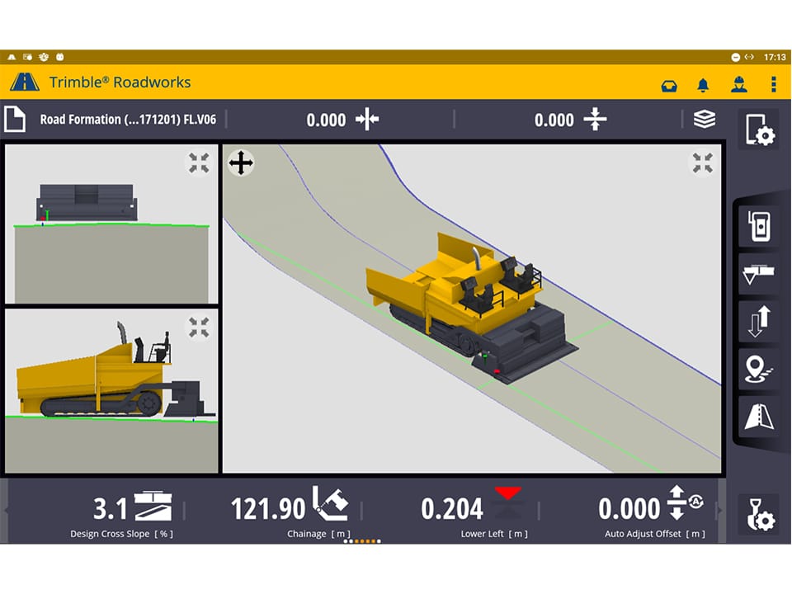
Task: Tap the vertical offset arrows icon
Action: point(595,119)
